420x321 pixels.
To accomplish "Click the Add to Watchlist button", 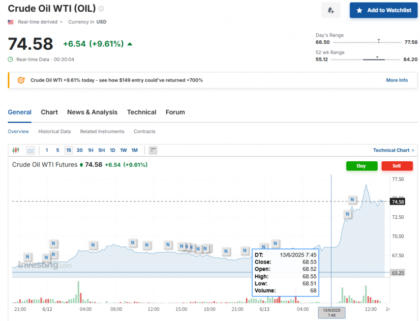I will tap(383, 10).
